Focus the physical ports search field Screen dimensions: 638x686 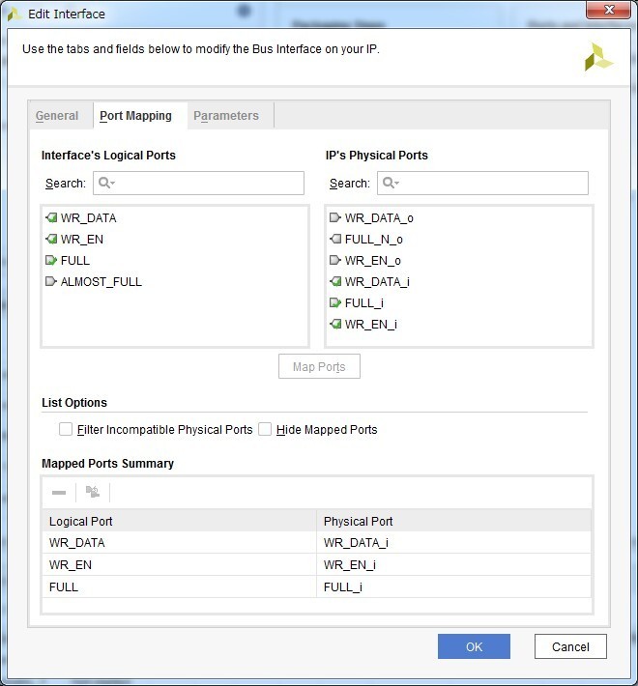(x=483, y=183)
